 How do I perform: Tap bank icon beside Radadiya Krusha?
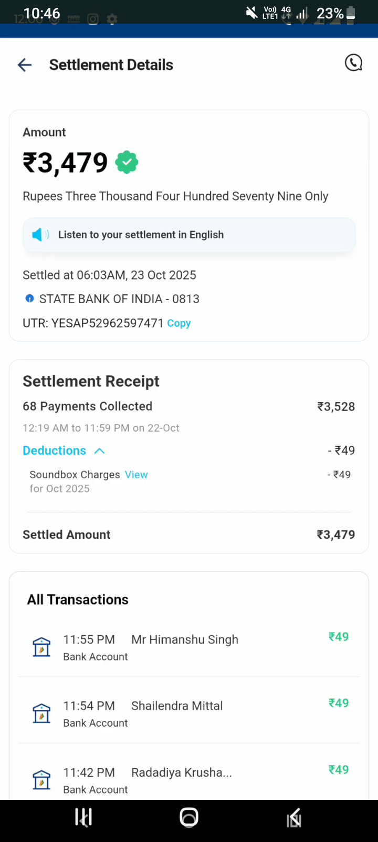41,779
